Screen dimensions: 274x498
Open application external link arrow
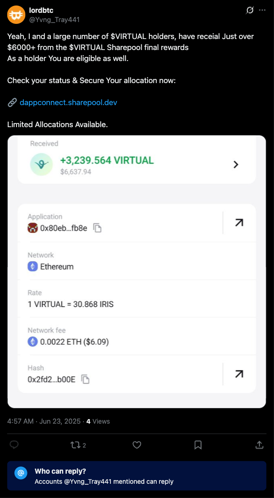tap(239, 223)
